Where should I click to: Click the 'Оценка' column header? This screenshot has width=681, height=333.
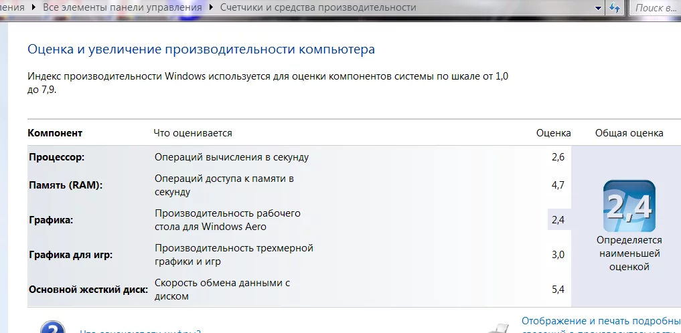pos(553,133)
